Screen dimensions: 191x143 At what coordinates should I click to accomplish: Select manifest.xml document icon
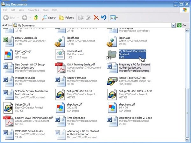coord(60,55)
